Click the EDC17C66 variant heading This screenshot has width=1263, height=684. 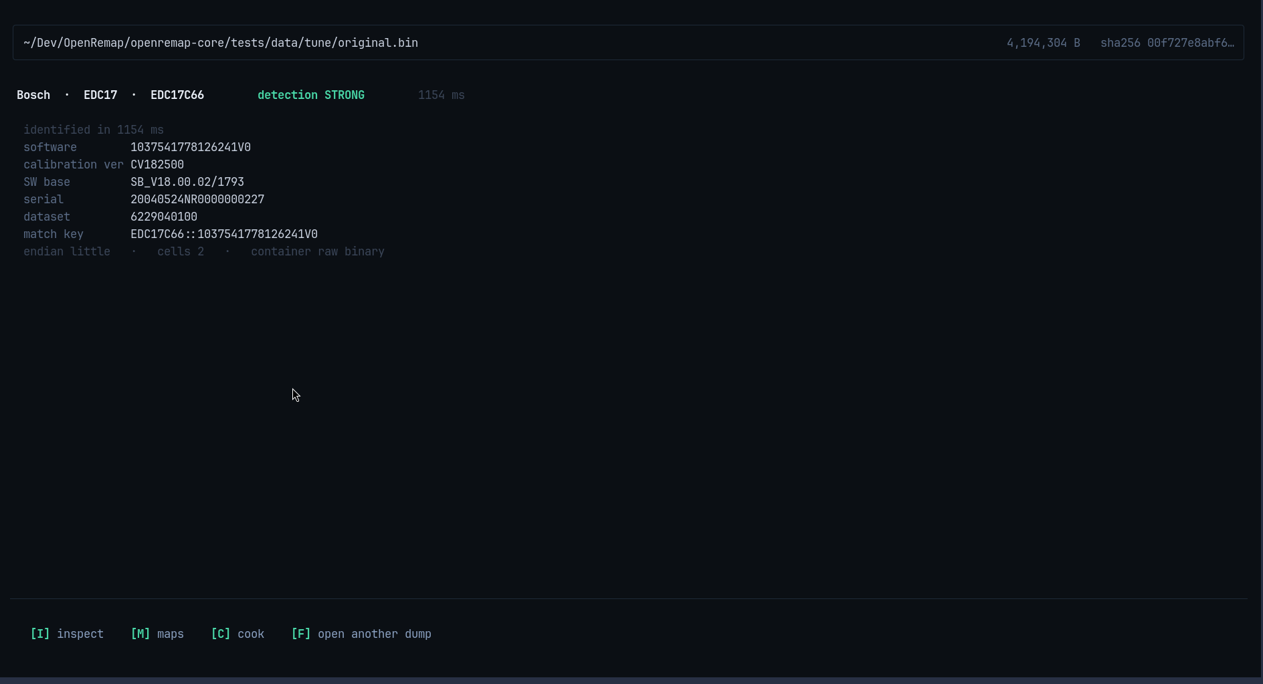pyautogui.click(x=177, y=95)
